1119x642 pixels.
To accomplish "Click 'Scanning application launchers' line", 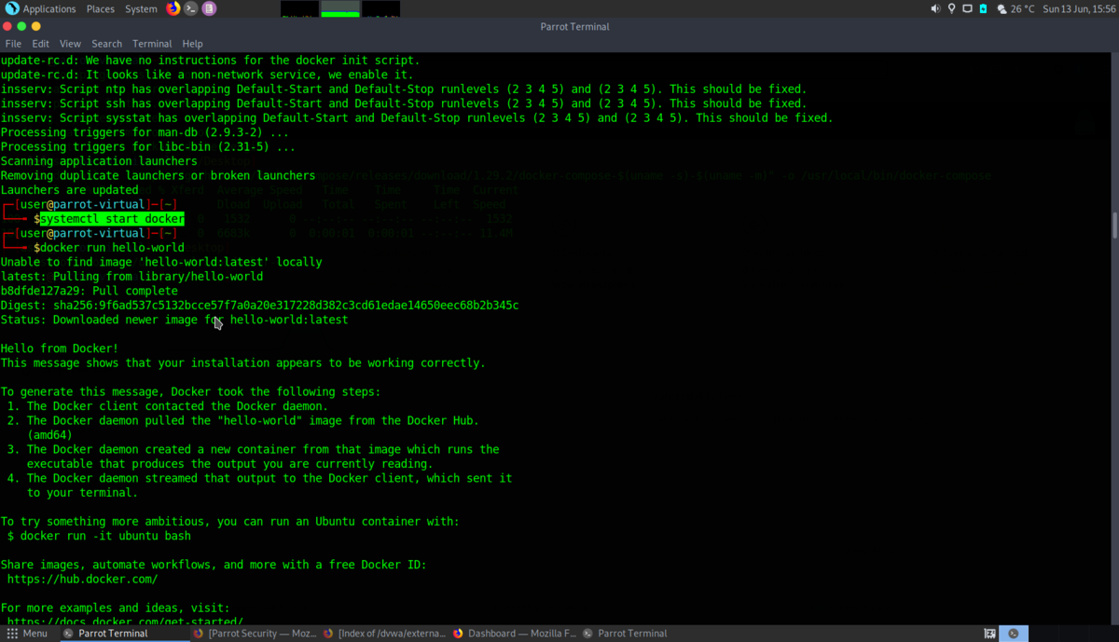I will coord(99,161).
